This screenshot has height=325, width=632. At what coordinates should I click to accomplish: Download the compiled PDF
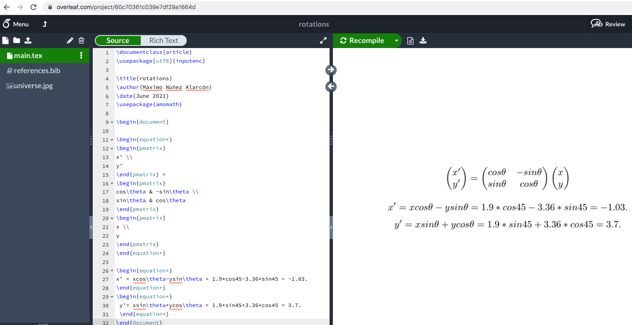point(423,40)
